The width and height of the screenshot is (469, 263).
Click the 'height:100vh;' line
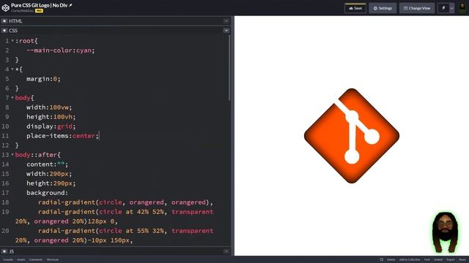(x=51, y=117)
